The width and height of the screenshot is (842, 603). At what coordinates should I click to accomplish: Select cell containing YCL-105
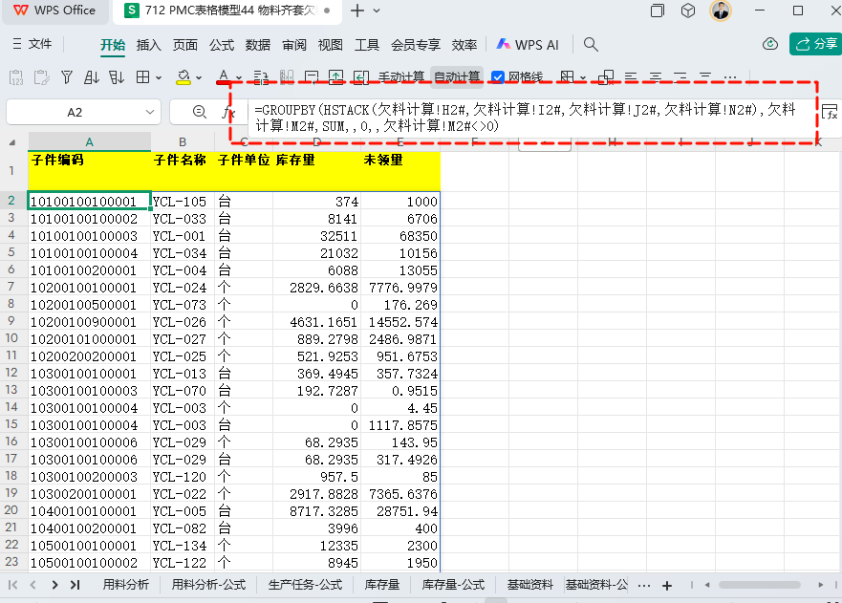[183, 202]
